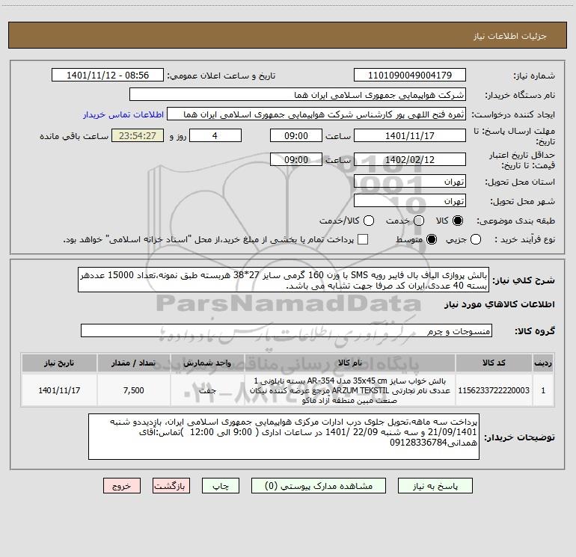The image size is (576, 557).
Task: Click the تاریخ نیاز column header
Action: [59, 363]
